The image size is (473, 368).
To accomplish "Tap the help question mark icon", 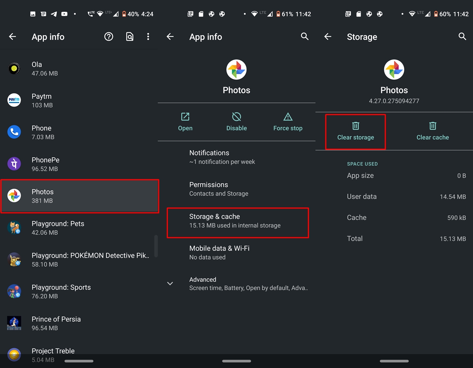I will pos(109,37).
